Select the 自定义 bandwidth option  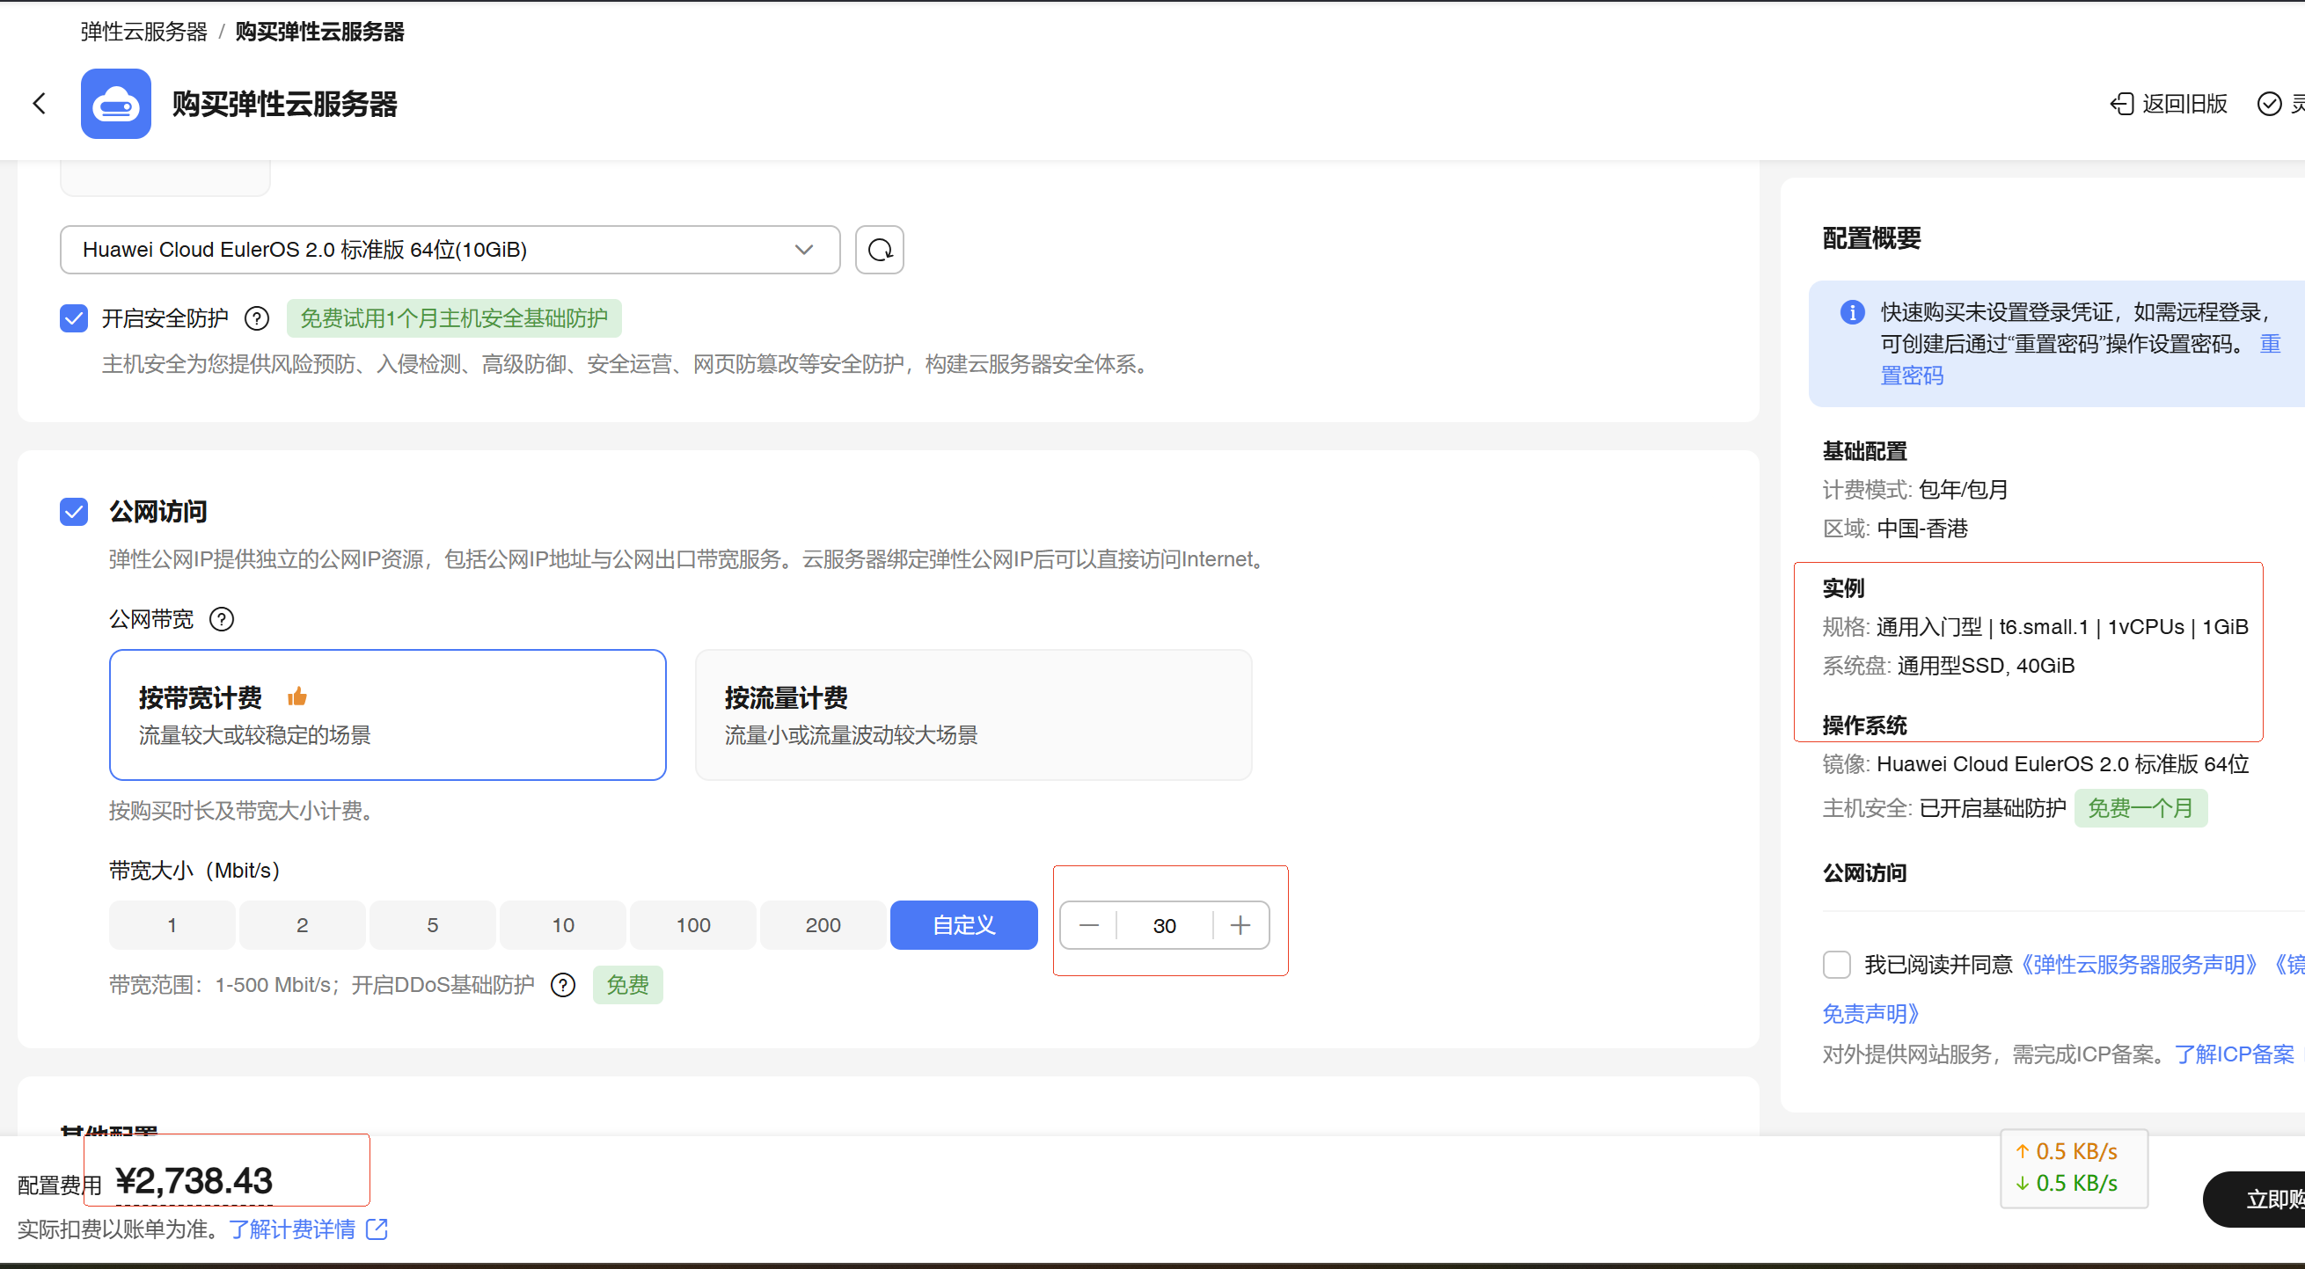pyautogui.click(x=963, y=924)
